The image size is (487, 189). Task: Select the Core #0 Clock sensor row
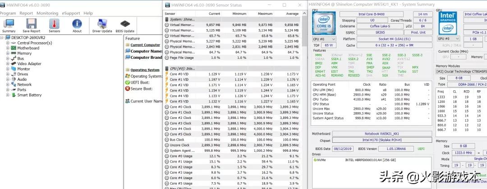(x=180, y=107)
